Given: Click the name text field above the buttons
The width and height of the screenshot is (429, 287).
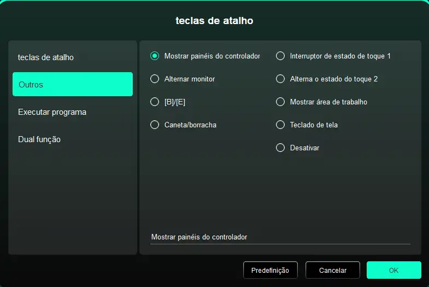Looking at the screenshot, I should point(280,237).
